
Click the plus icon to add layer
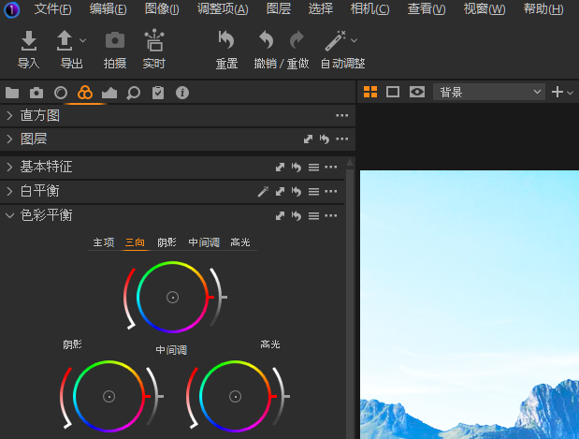[x=557, y=92]
